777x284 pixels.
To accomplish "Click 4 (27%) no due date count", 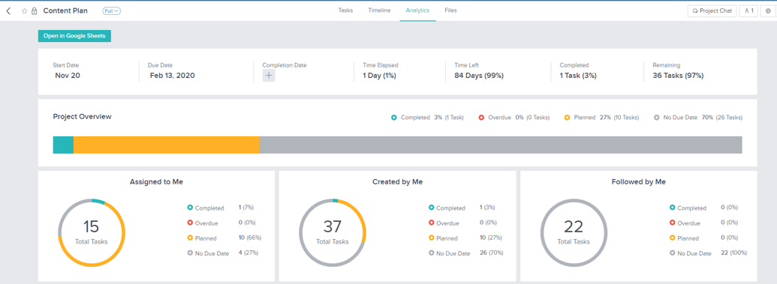I will pos(248,253).
